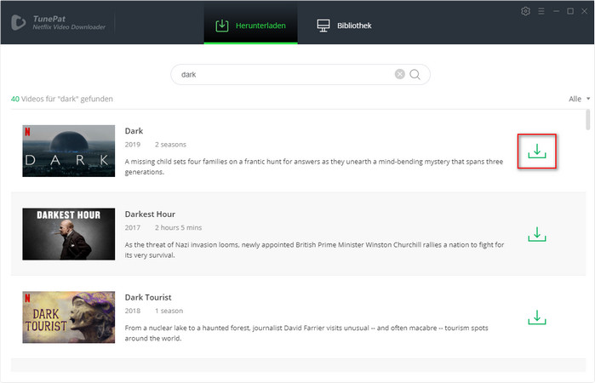Click inside the search field containing dark
Viewport: 595px width, 383px height.
pos(300,74)
